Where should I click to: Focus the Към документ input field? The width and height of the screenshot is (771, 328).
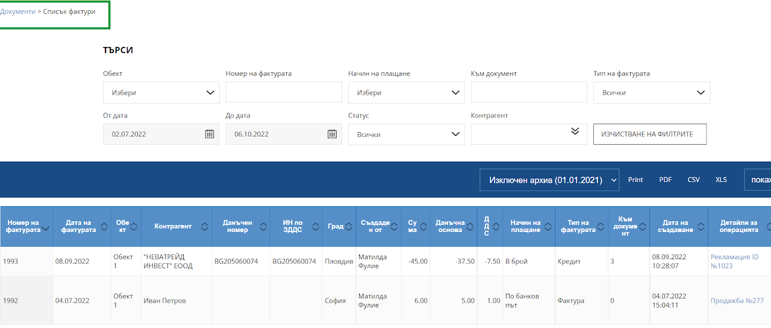[x=529, y=93]
